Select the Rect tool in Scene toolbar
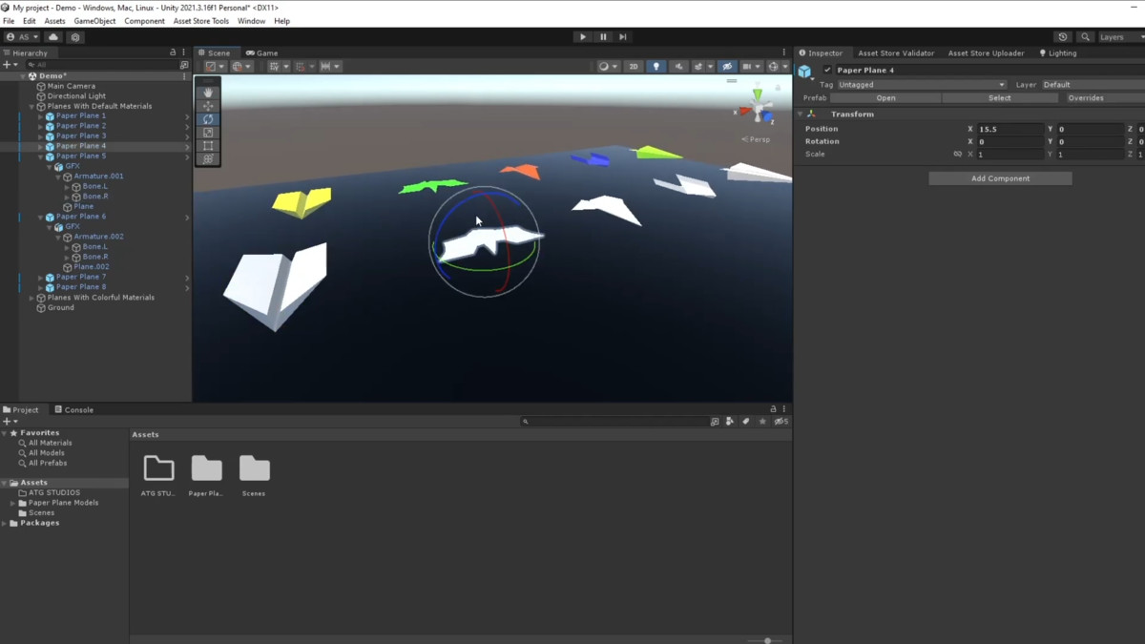 [x=208, y=146]
